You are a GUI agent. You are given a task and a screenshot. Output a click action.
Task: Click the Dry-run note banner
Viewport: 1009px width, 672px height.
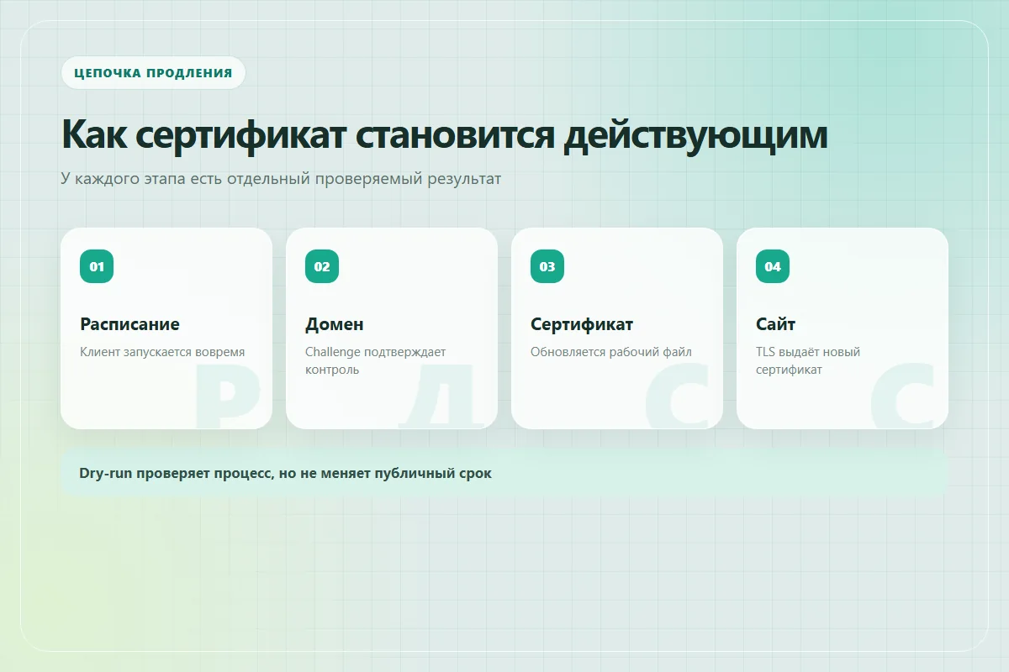pos(504,473)
